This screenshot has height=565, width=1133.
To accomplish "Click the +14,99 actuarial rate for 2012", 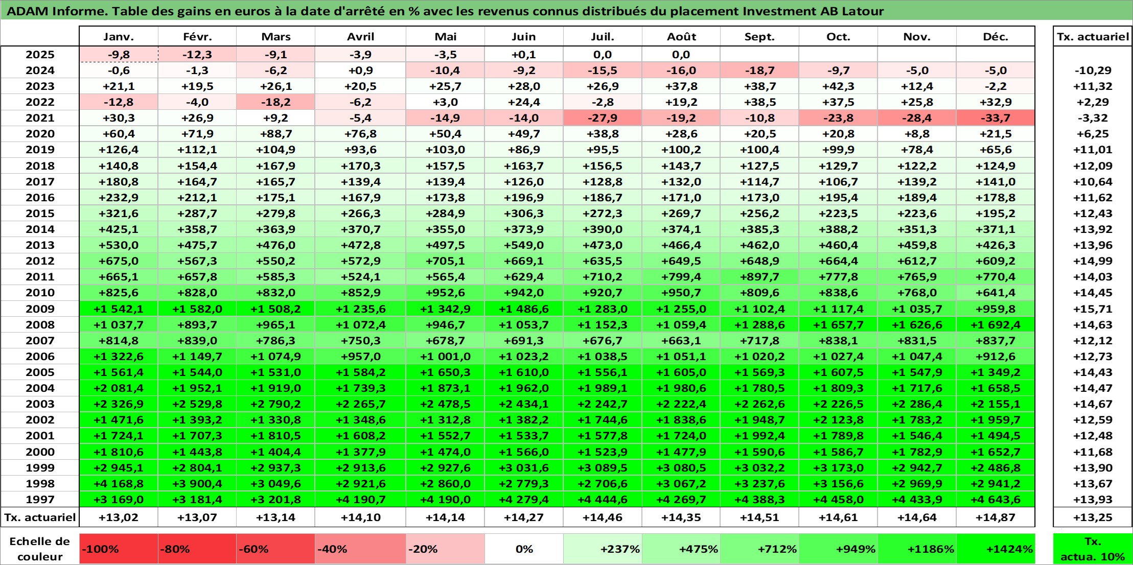I will (1093, 261).
